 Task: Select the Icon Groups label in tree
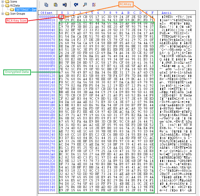(18, 14)
